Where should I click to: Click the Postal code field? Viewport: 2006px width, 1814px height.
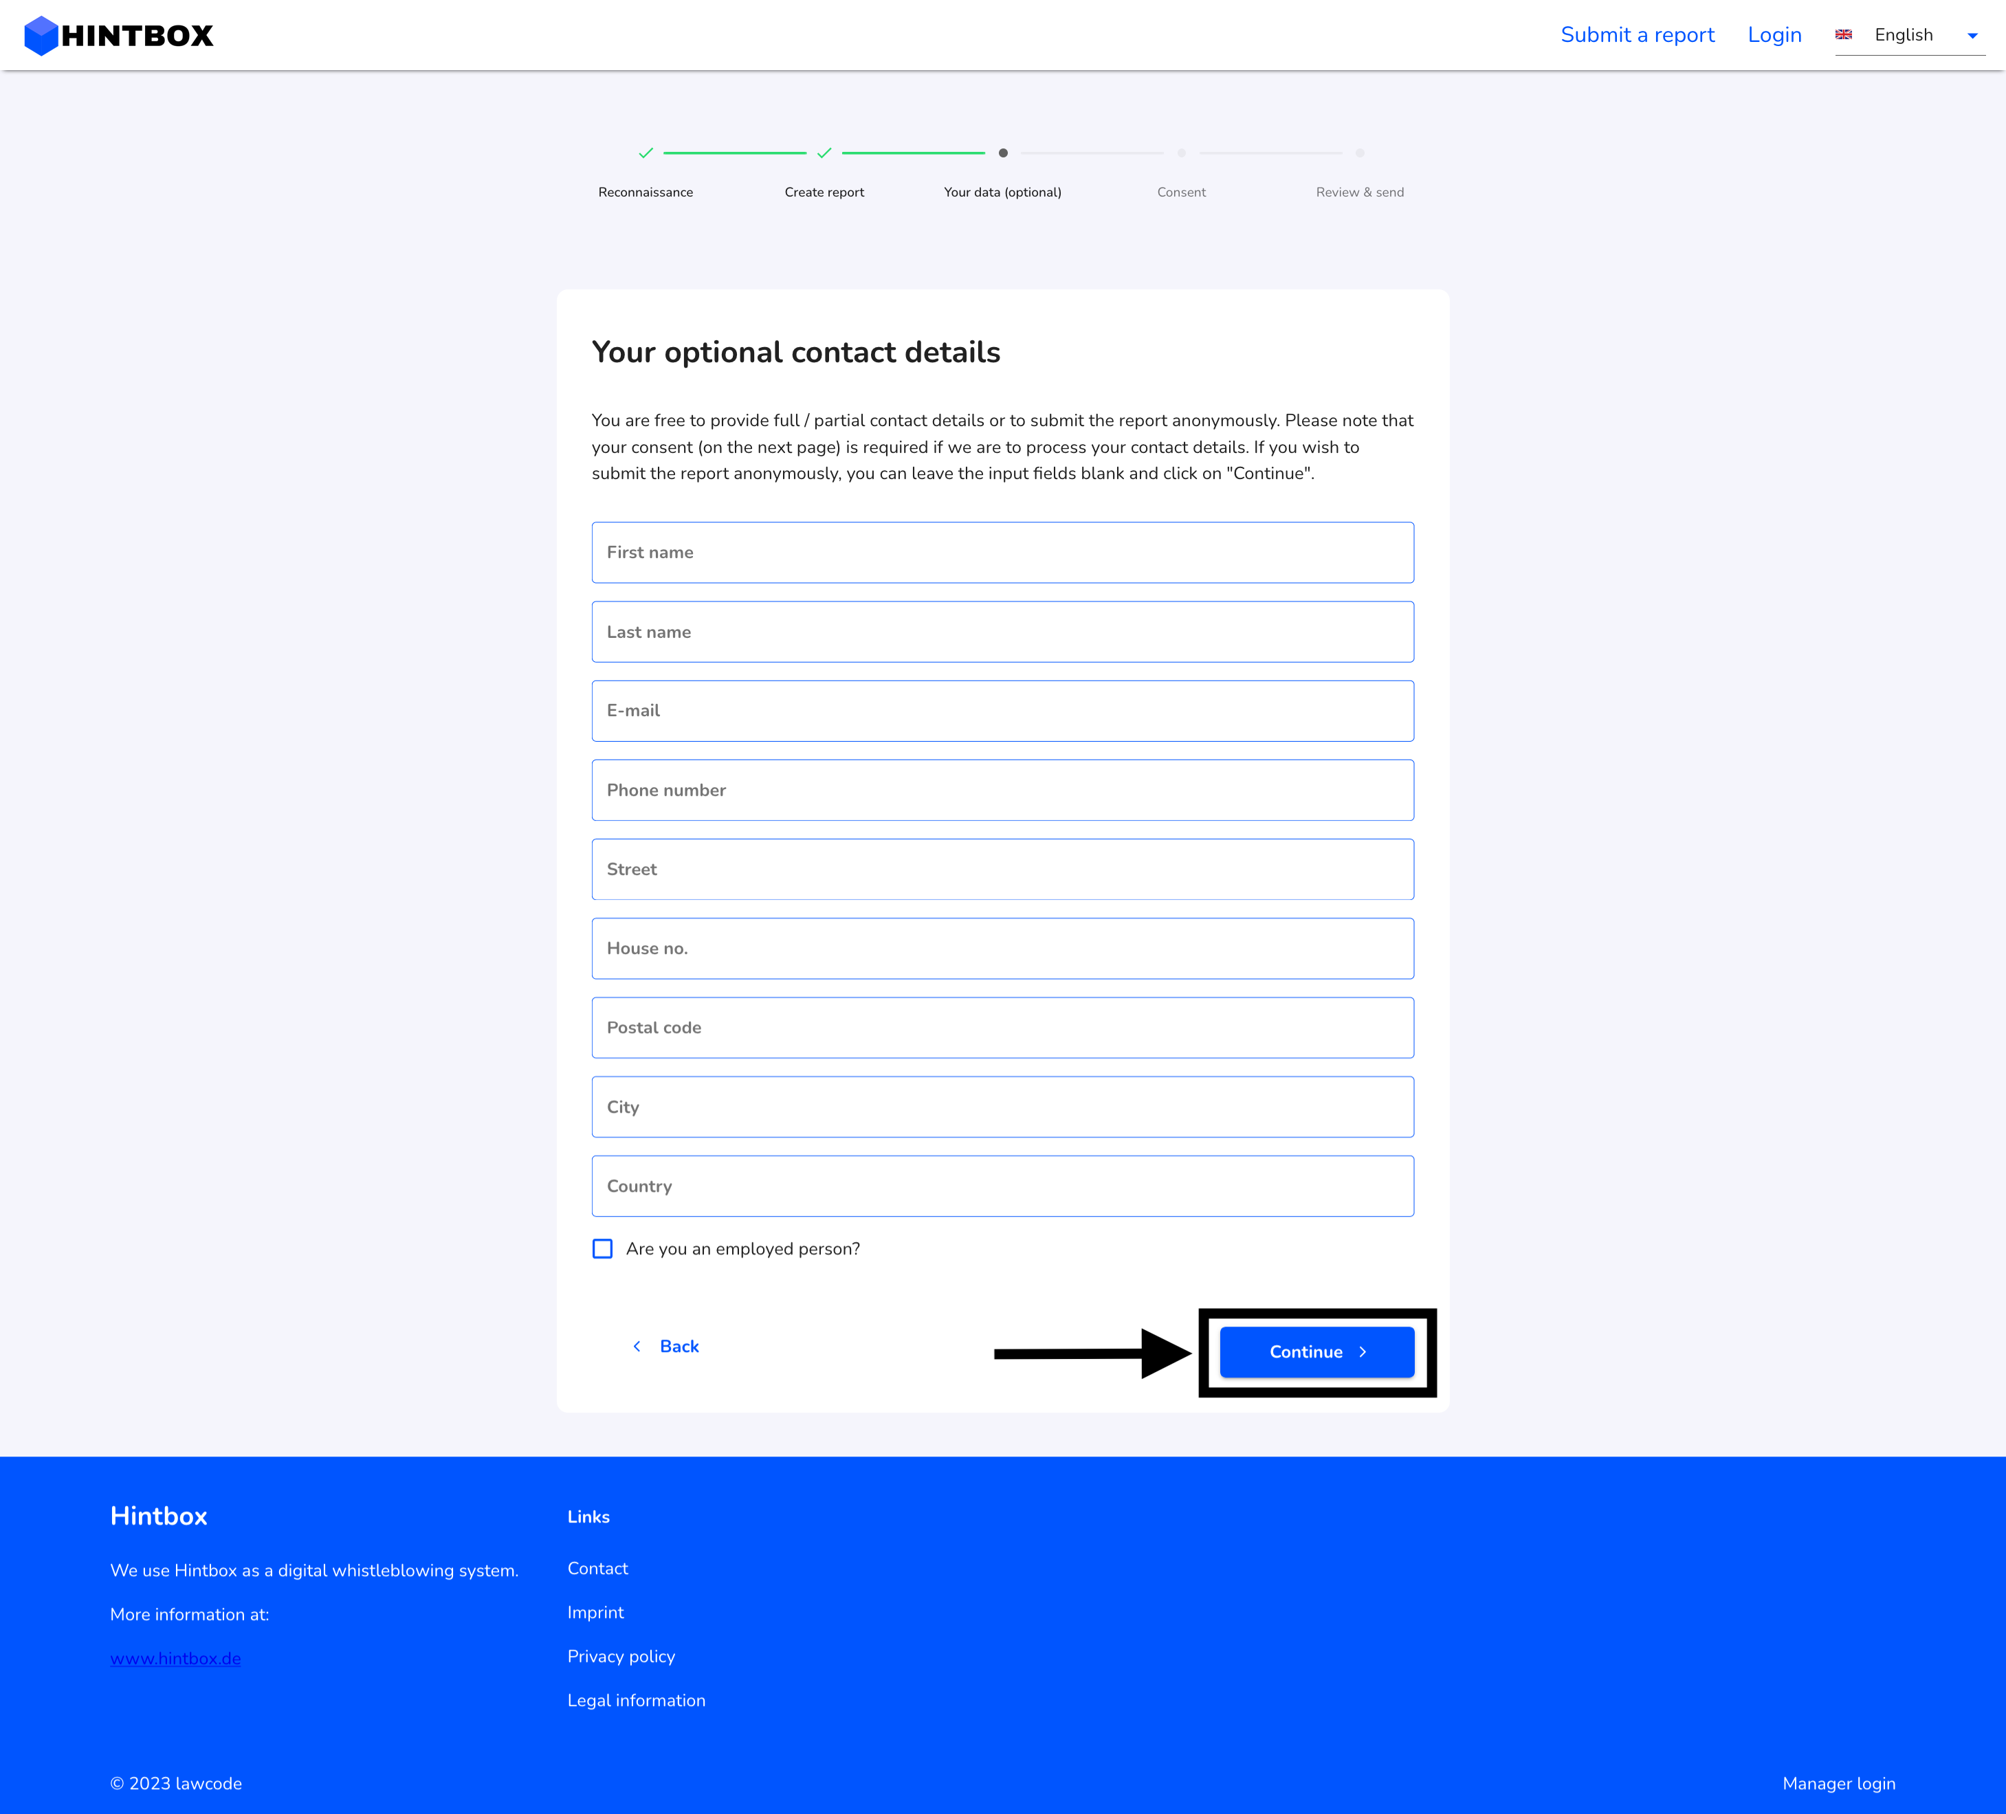pyautogui.click(x=1003, y=1028)
